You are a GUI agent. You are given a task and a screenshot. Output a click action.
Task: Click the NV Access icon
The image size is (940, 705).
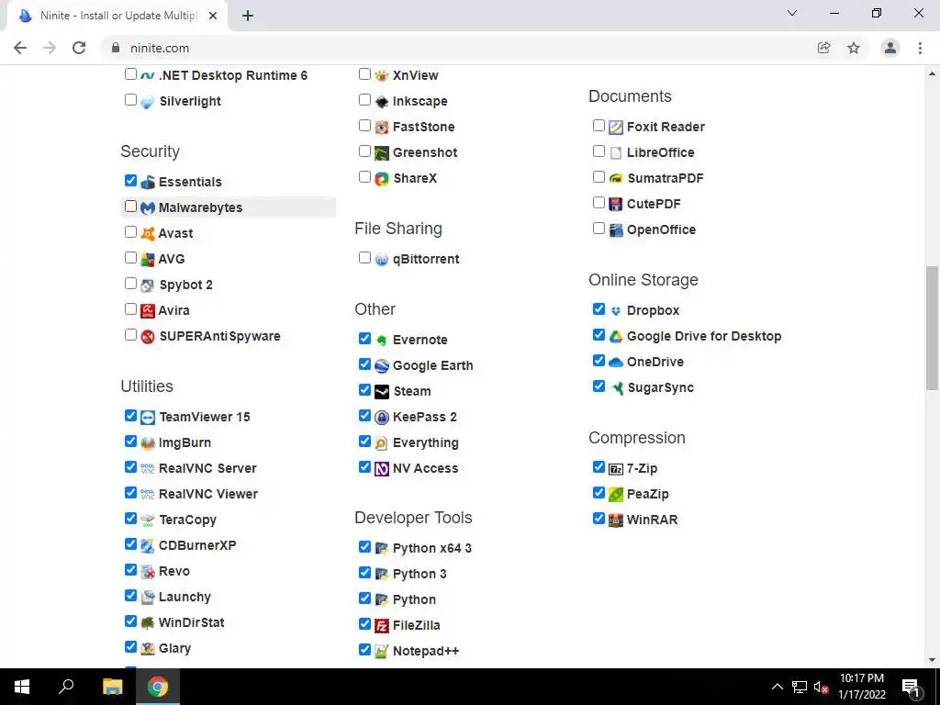(382, 469)
